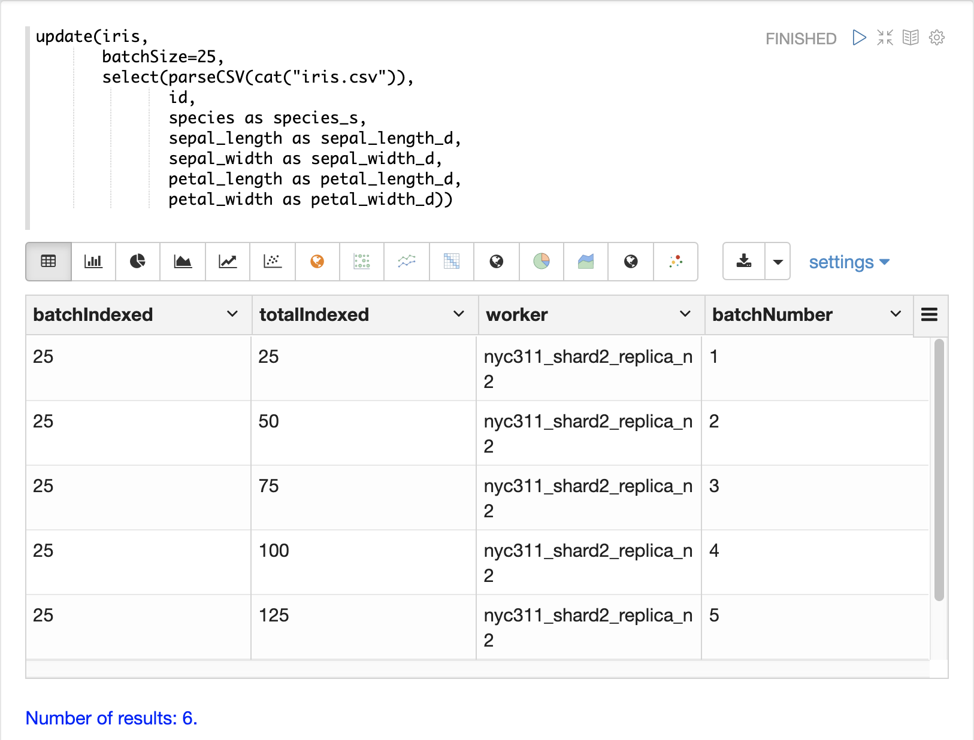Image resolution: width=974 pixels, height=740 pixels.
Task: Switch to the table view
Action: (49, 261)
